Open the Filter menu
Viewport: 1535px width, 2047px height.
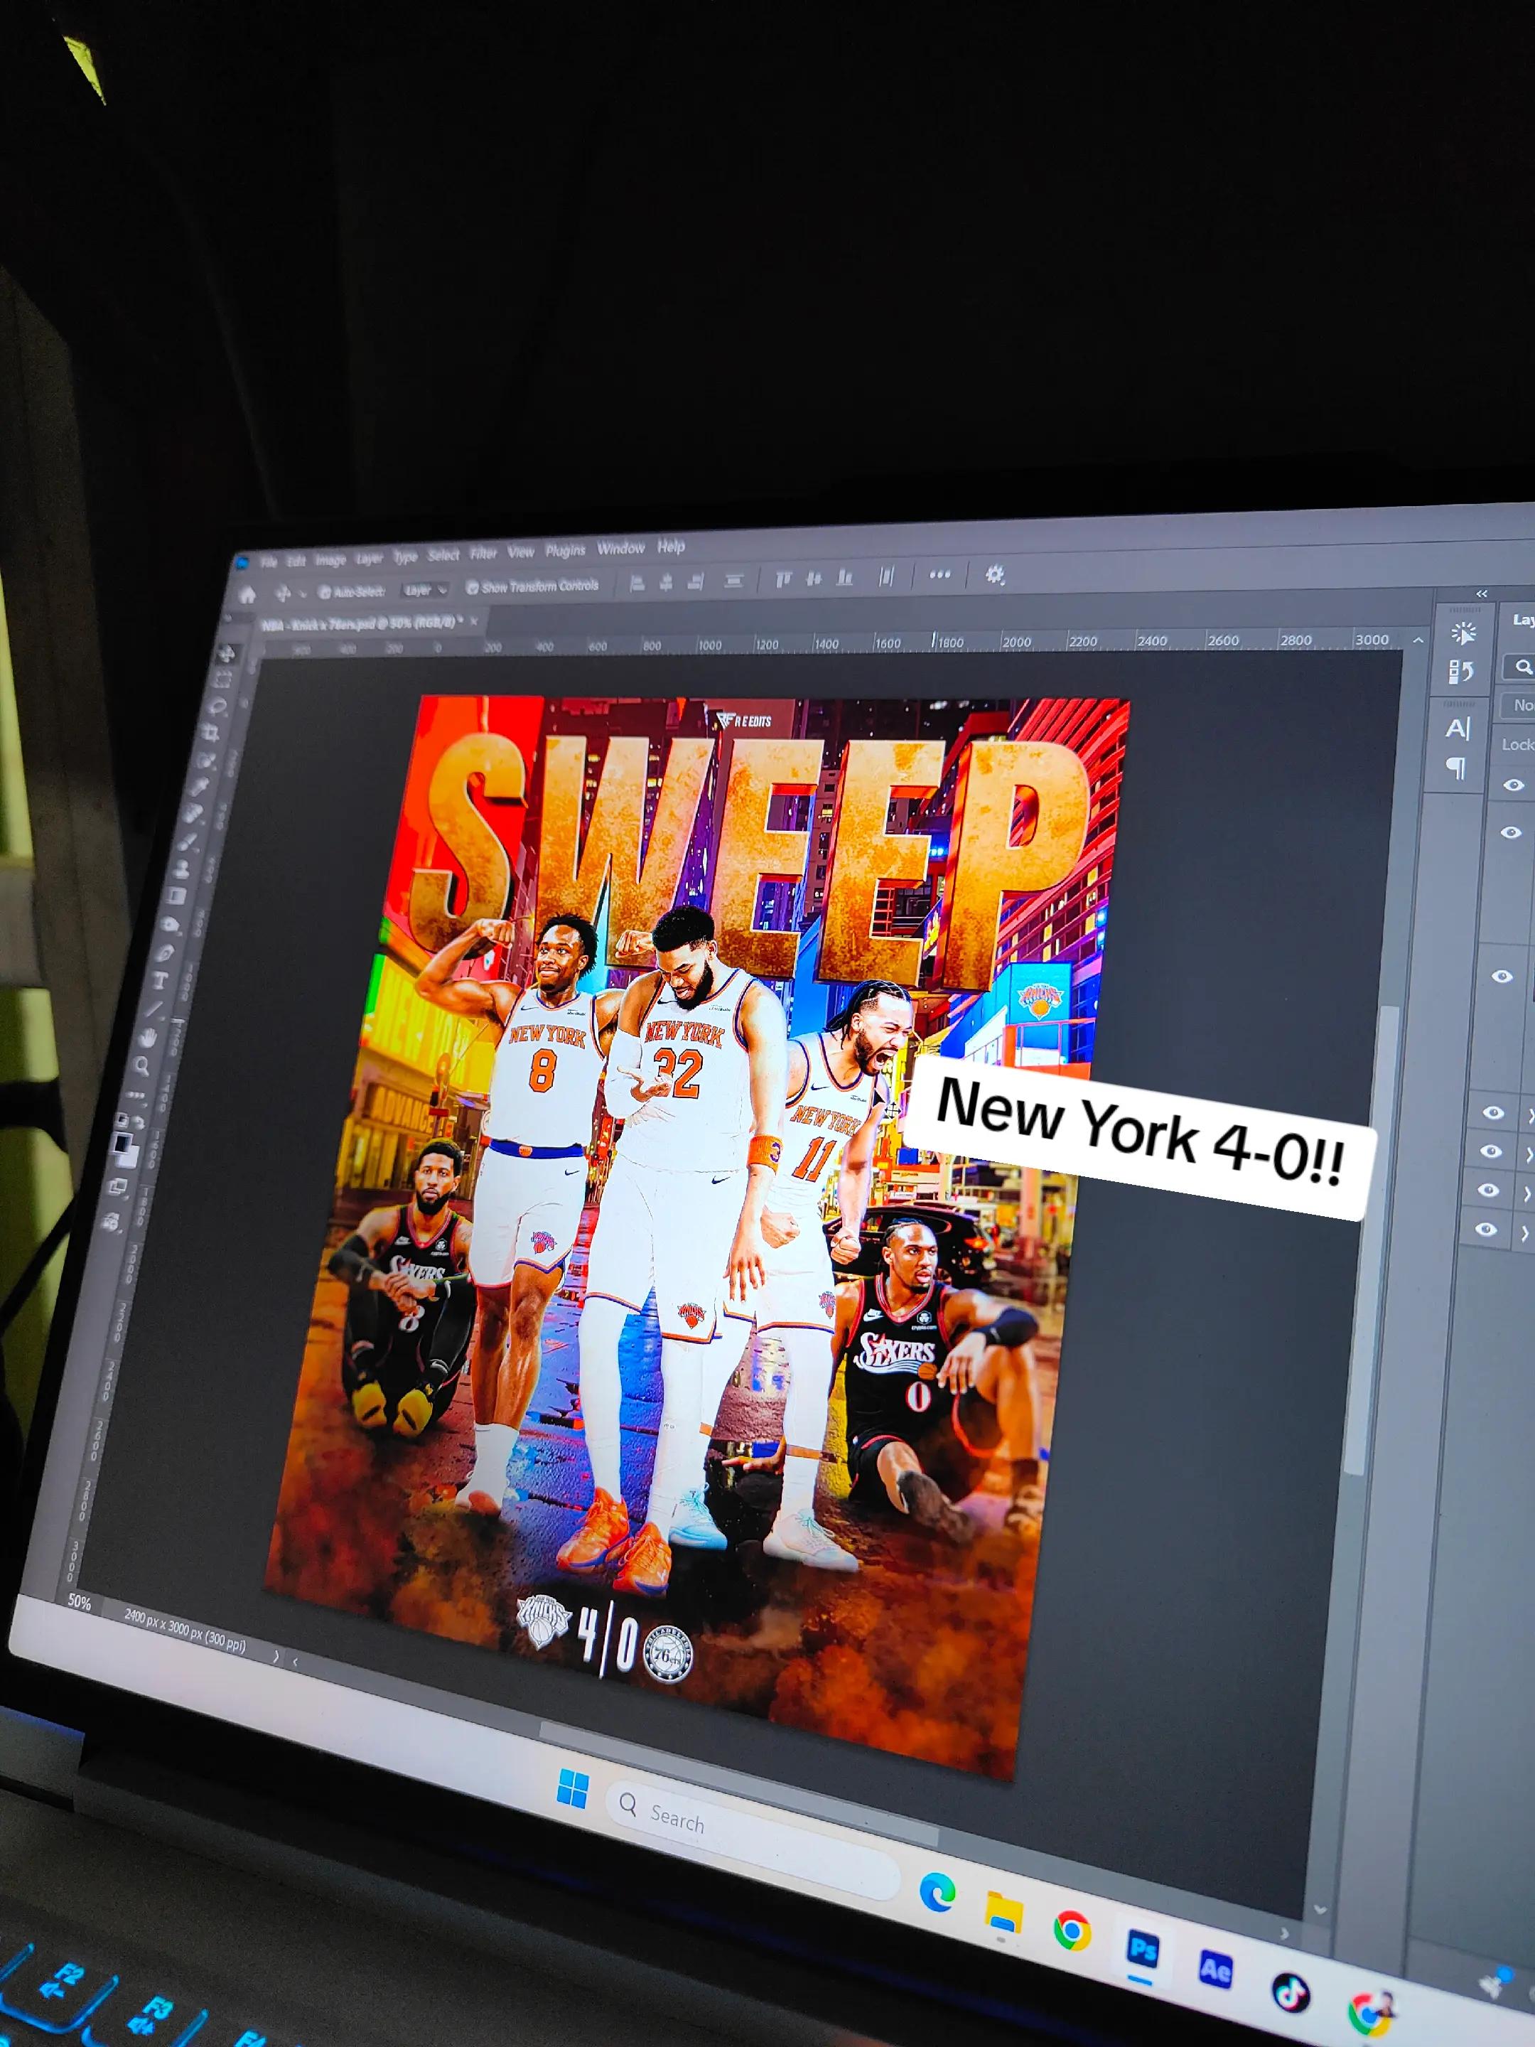[483, 554]
